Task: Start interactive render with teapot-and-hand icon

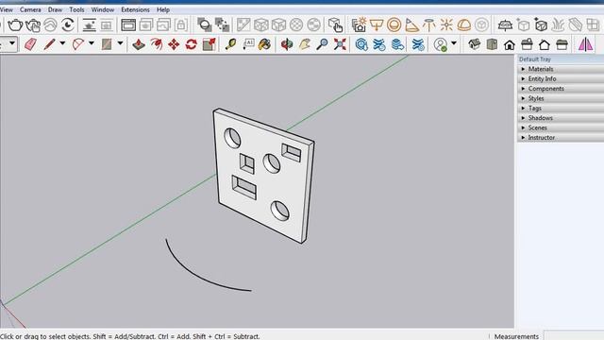Action: click(x=33, y=25)
